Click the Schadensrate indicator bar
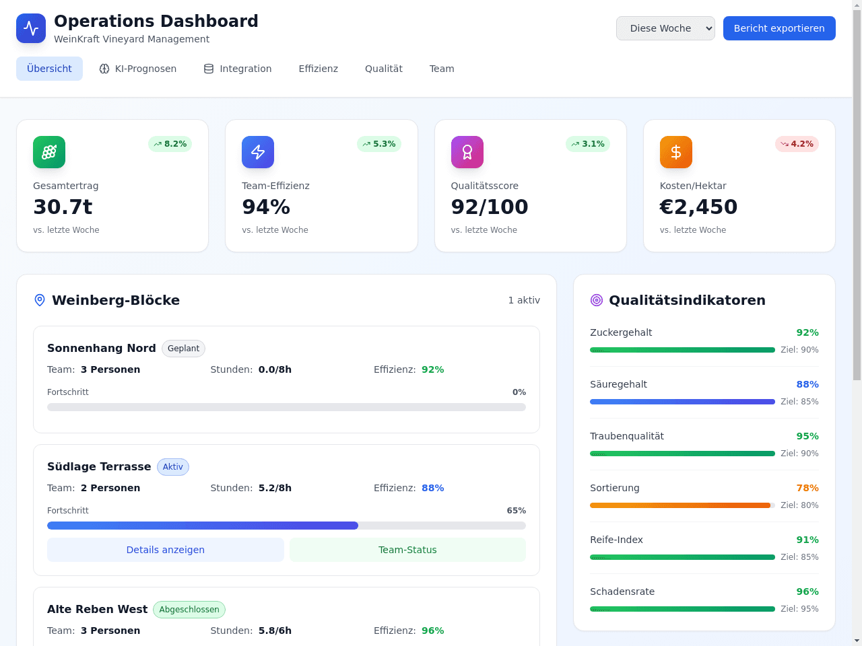The image size is (862, 646). [x=682, y=609]
